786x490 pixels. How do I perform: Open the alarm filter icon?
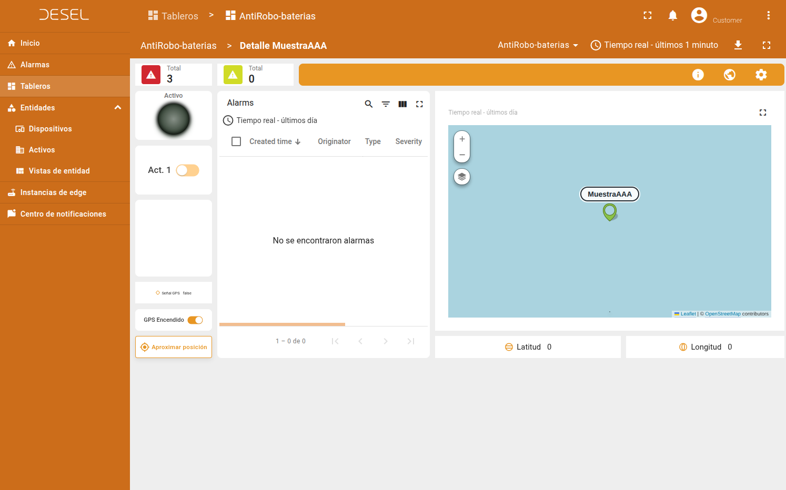pos(386,104)
